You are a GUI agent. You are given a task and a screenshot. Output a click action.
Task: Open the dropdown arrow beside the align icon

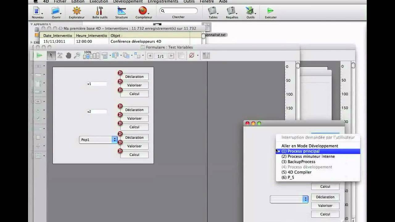(x=110, y=56)
